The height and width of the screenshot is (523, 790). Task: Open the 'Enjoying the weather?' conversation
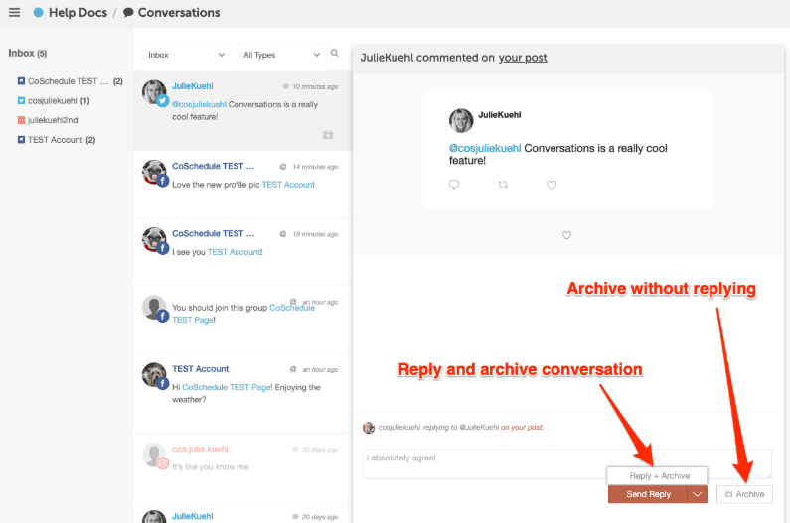242,393
